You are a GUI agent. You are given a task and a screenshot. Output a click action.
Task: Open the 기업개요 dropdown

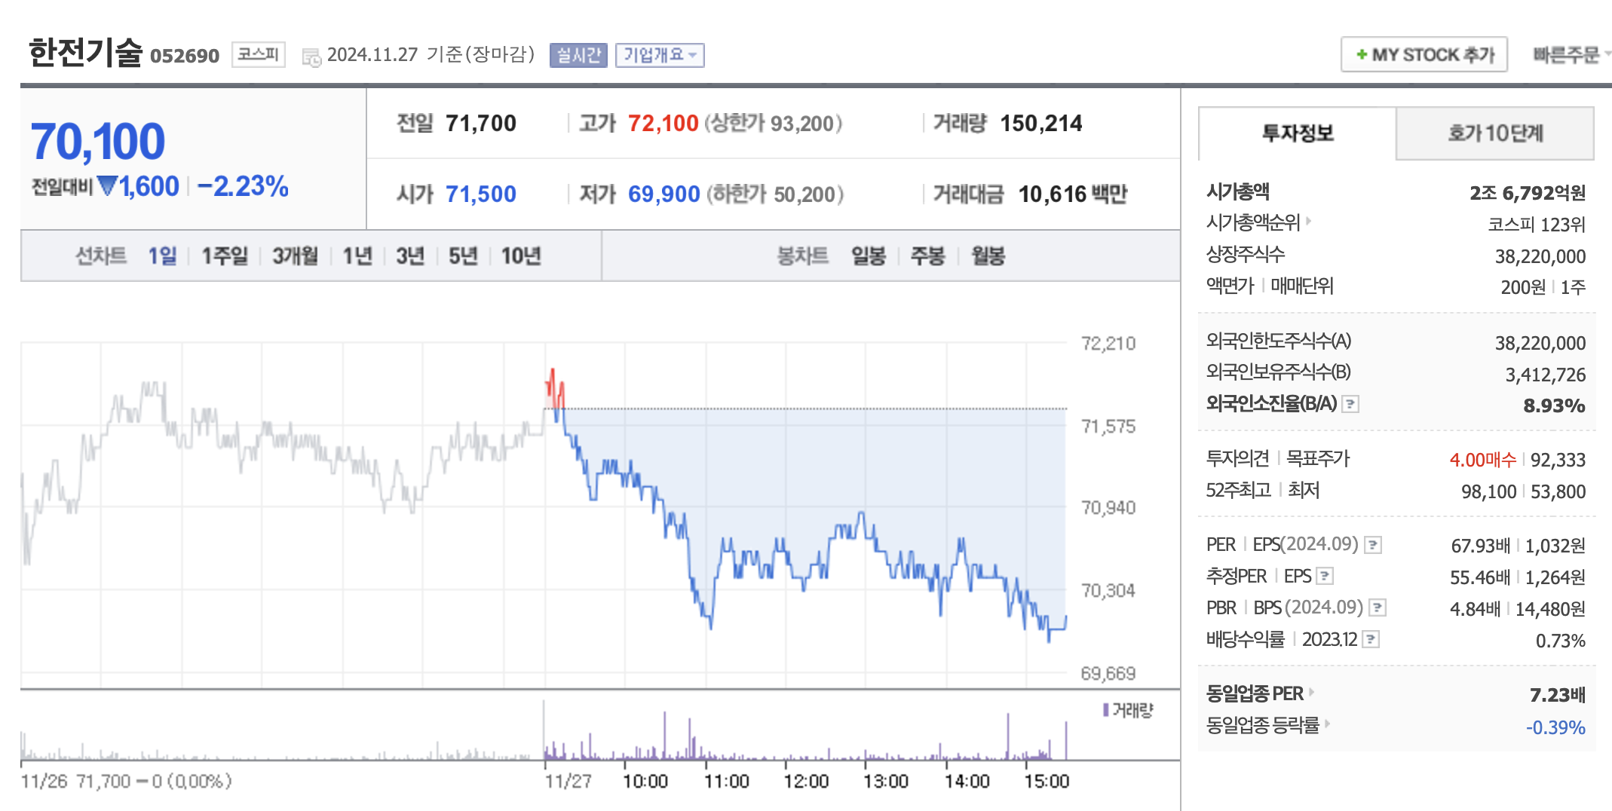tap(660, 55)
